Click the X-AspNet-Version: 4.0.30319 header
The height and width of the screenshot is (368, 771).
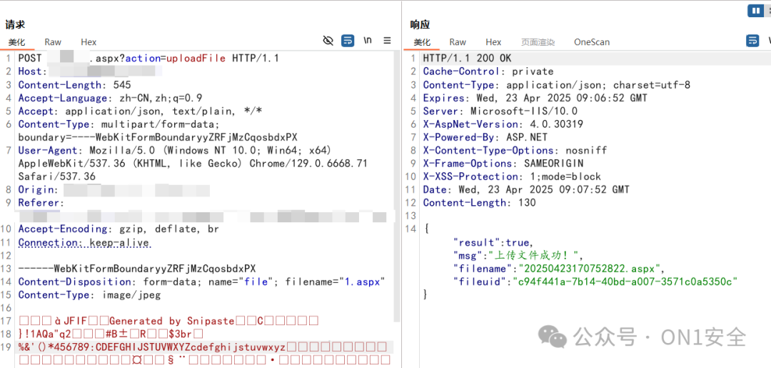click(x=503, y=124)
